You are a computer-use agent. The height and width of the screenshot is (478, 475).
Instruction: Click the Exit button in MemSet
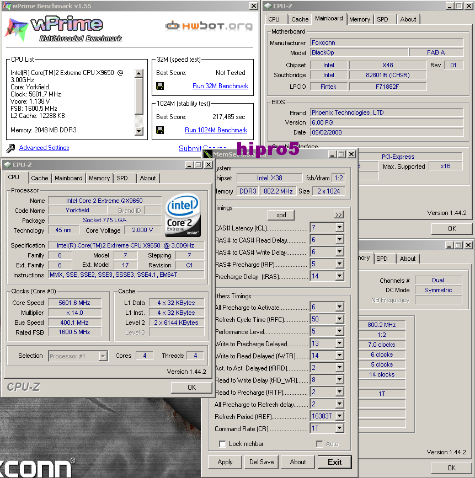(x=335, y=462)
